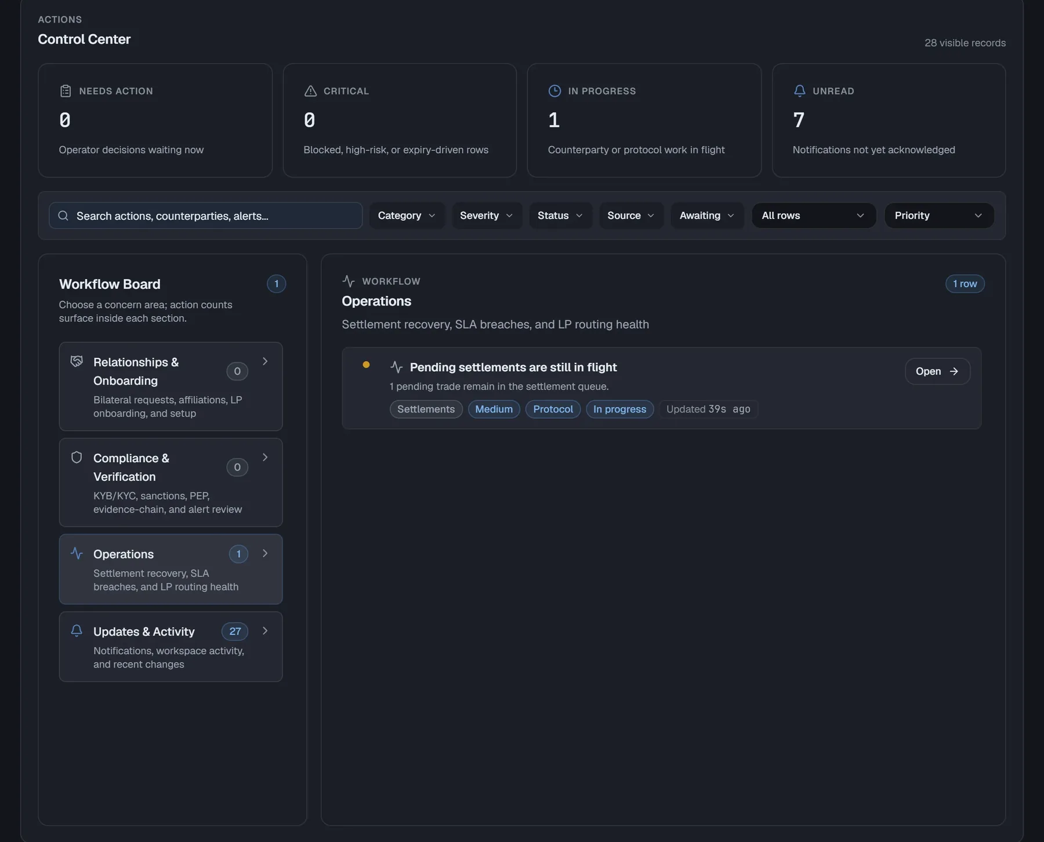Viewport: 1044px width, 842px height.
Task: Click the bell icon for Updates & Activity
Action: [x=77, y=630]
